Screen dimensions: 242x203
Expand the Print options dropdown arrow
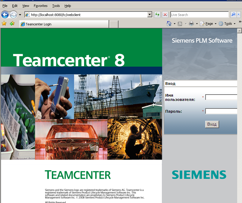[197, 24]
